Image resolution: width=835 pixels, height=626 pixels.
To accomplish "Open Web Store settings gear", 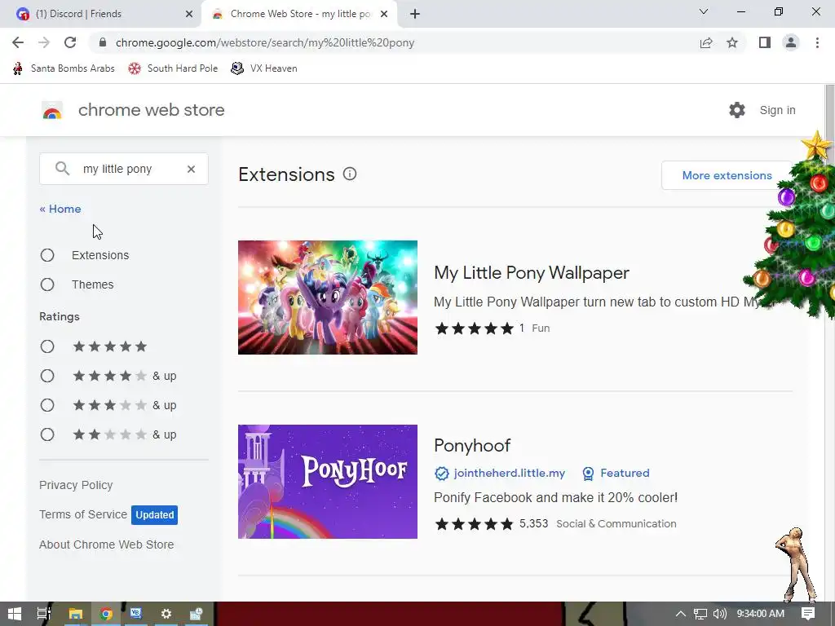I will [x=737, y=110].
